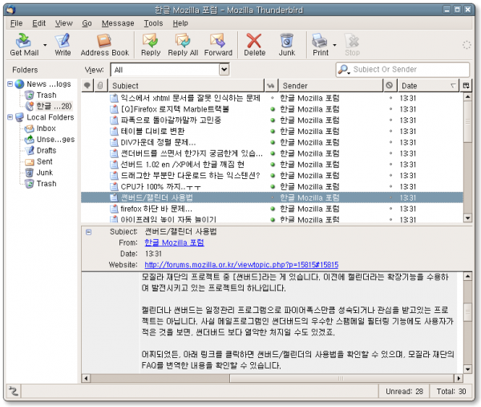Image resolution: width=481 pixels, height=407 pixels.
Task: Click message list scrollbar up arrow
Action: pyautogui.click(x=467, y=97)
